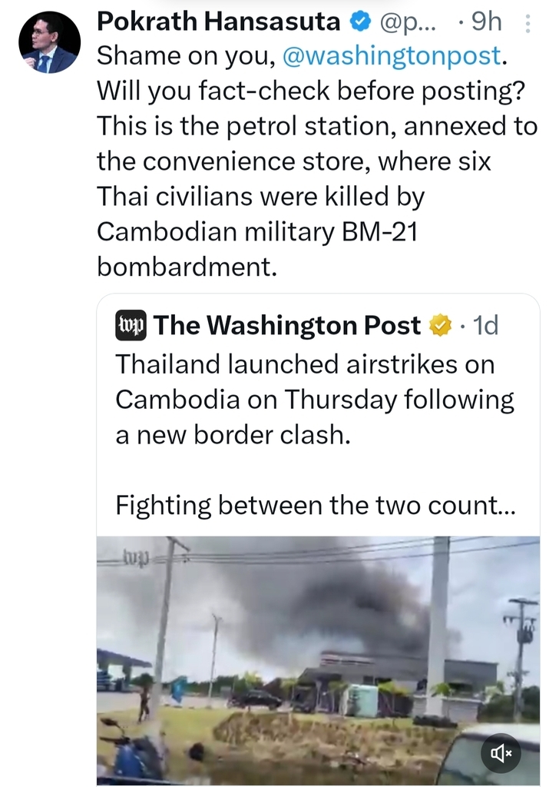
Task: Open the three-dot more options menu
Action: click(x=527, y=24)
